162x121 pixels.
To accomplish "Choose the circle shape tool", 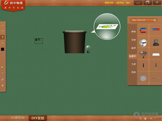I will 3,43.
